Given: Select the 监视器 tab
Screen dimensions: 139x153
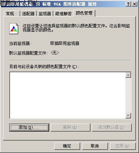Looking at the screenshot, I should 45,14.
